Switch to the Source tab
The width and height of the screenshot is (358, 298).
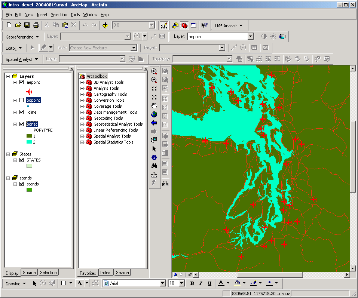[x=29, y=273]
